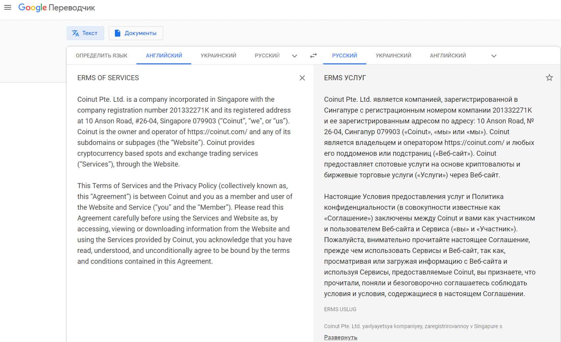Screen dimensions: 561x342
Task: Pick Русский as source language
Action: tap(267, 56)
